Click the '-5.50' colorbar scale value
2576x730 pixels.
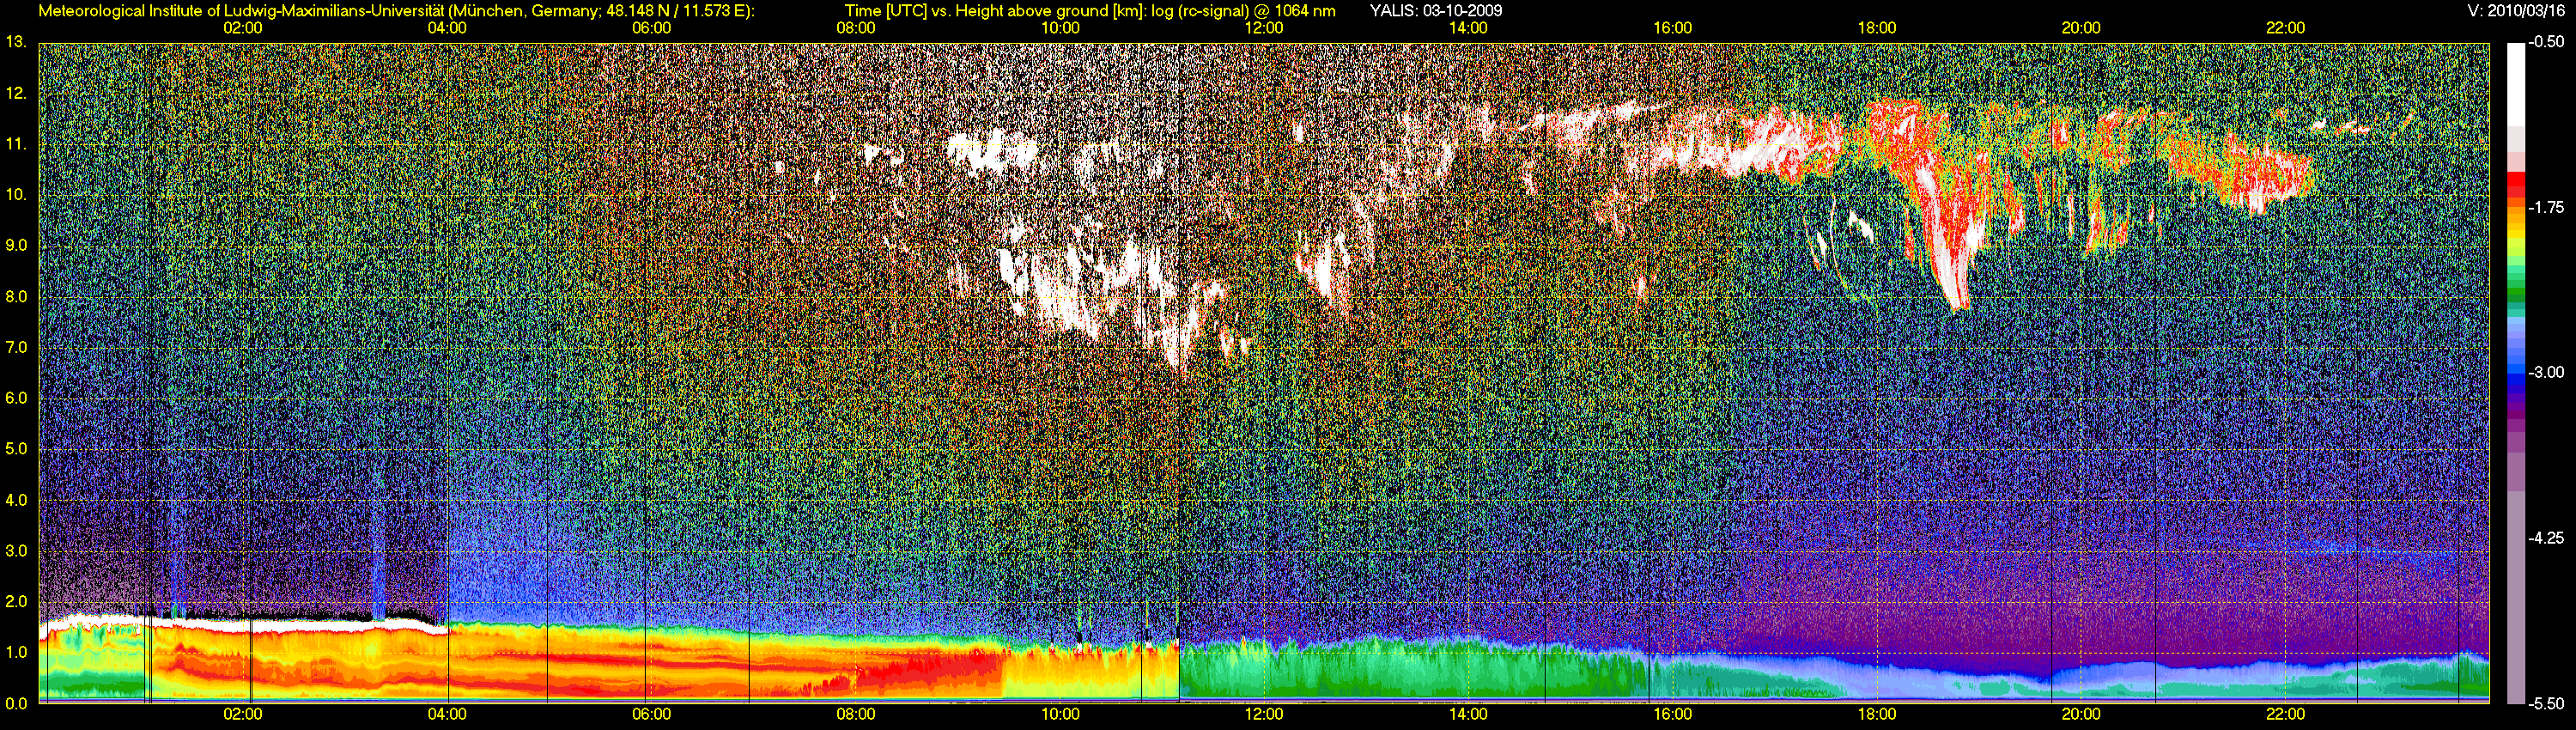(x=2546, y=703)
